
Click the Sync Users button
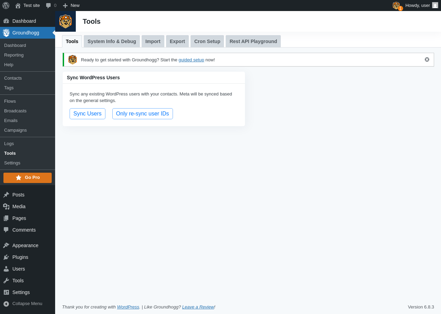click(x=88, y=114)
